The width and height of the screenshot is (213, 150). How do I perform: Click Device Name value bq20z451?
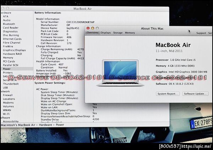point(73,28)
